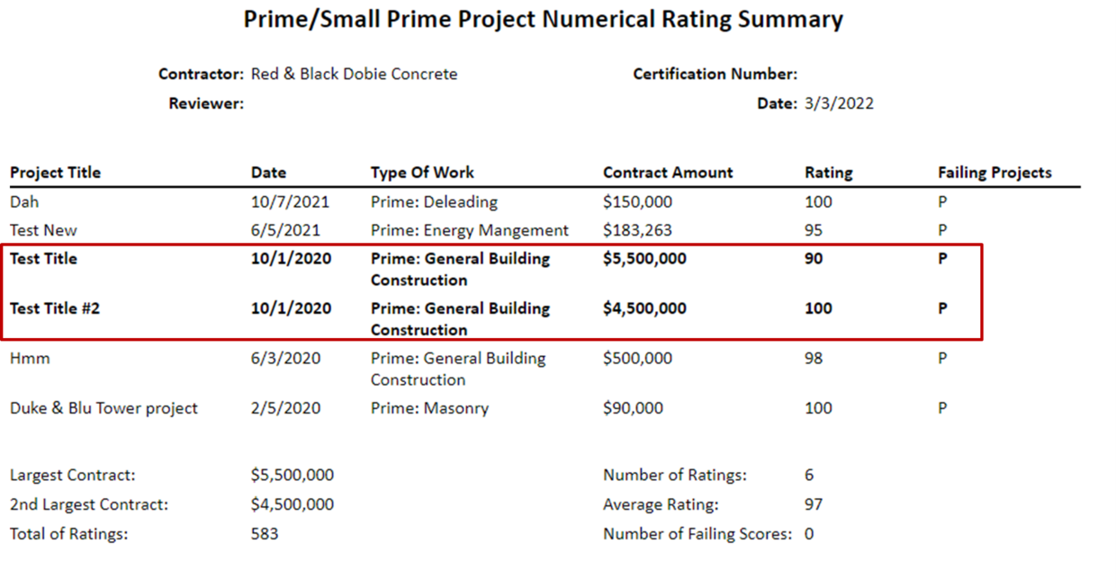Click the Rating column header

click(828, 173)
